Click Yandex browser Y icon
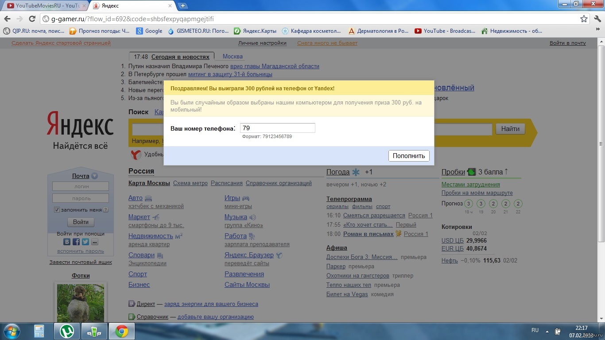 click(x=136, y=155)
